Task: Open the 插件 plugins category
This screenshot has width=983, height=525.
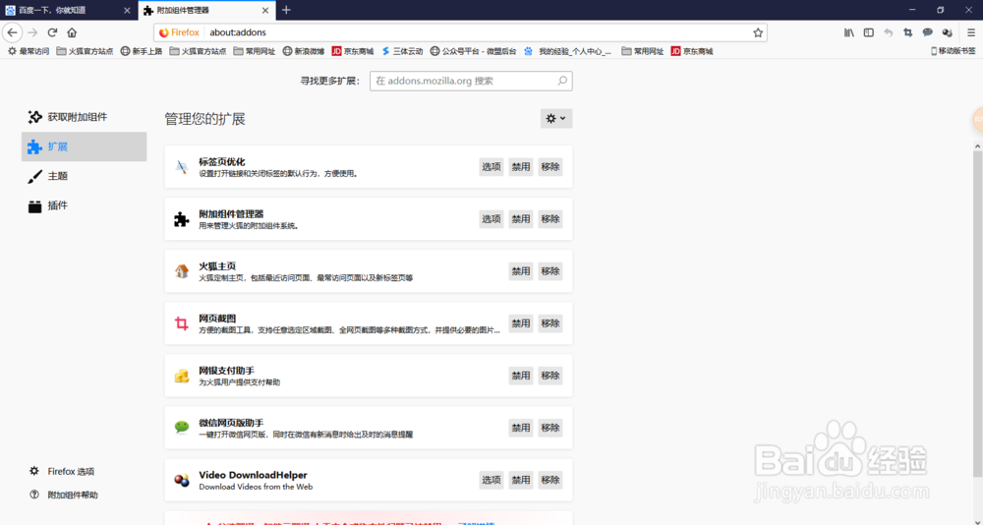Action: click(x=84, y=205)
